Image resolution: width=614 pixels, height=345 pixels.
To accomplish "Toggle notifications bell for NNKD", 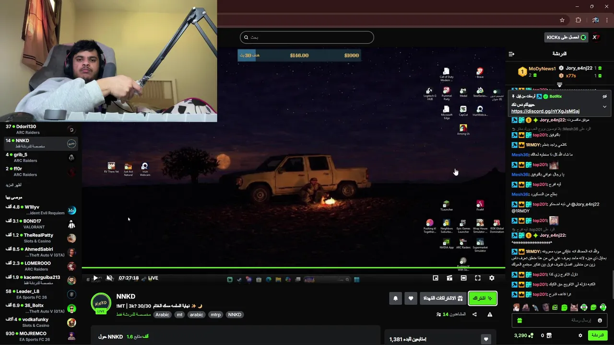I will coord(395,298).
